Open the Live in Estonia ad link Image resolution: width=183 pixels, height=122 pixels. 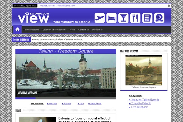(138, 107)
